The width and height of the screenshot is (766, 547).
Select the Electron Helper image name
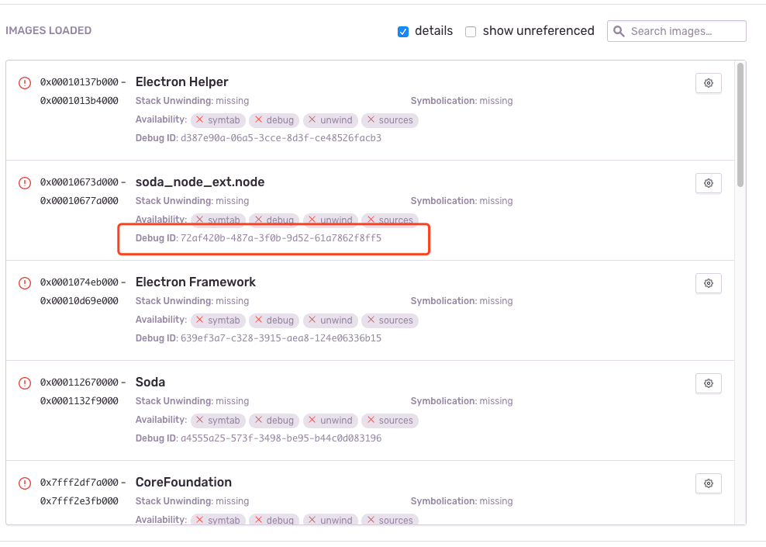coord(181,81)
